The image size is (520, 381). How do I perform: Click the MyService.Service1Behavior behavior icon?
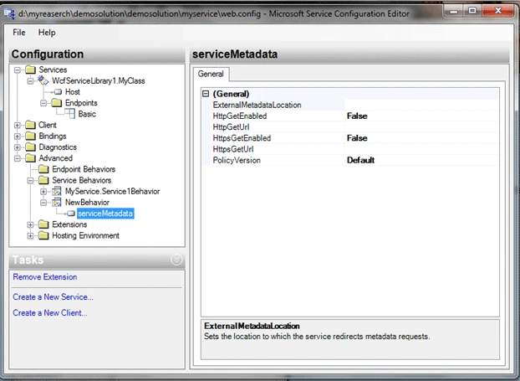(x=57, y=191)
